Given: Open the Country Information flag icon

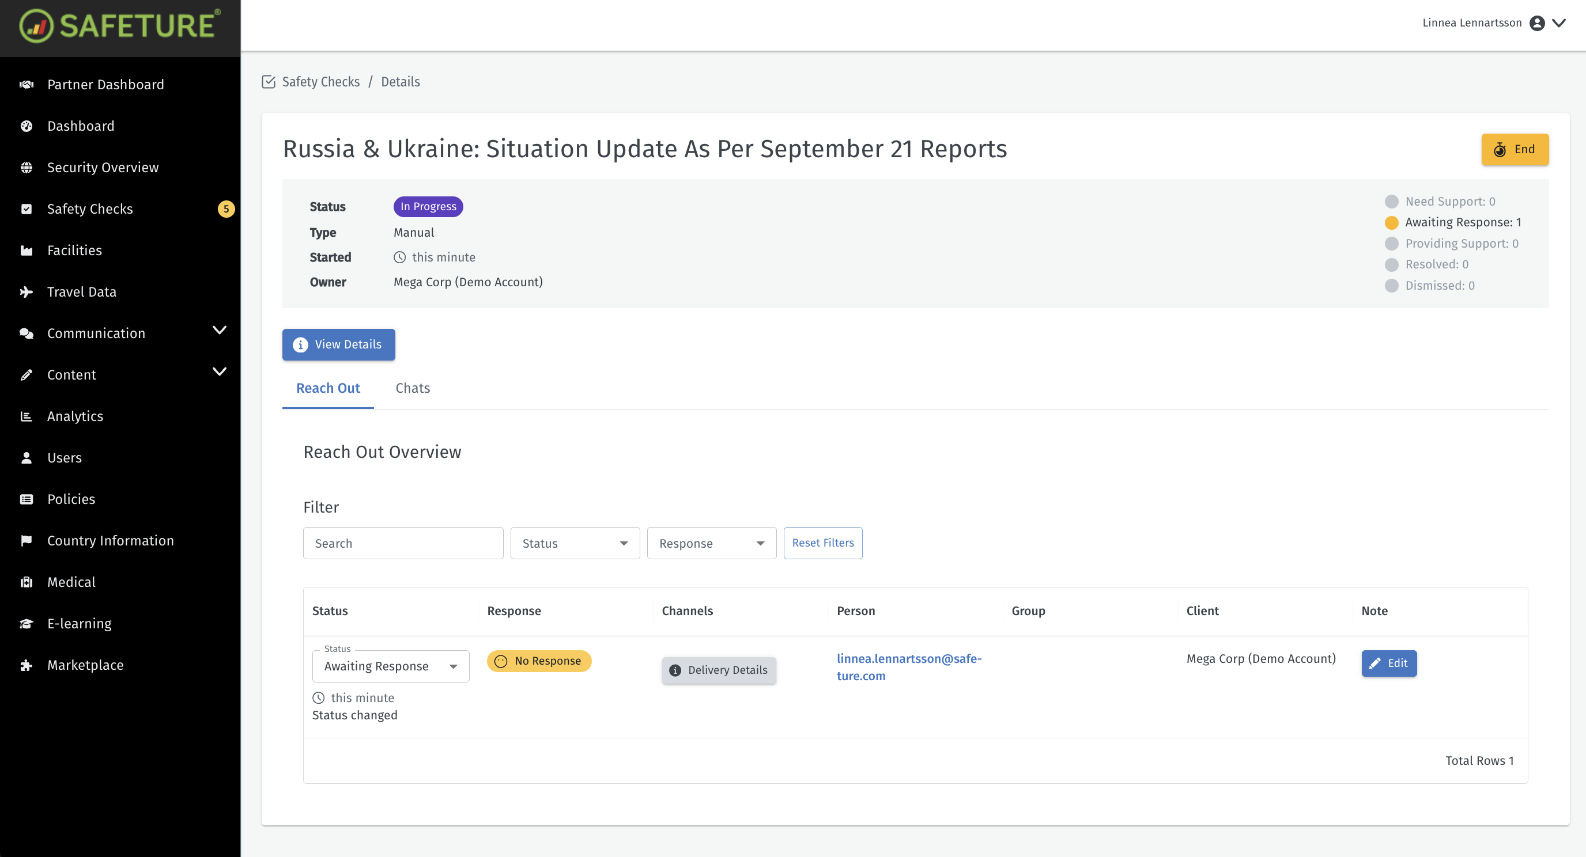Looking at the screenshot, I should point(26,540).
